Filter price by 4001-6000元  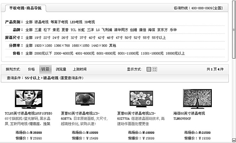85,53
